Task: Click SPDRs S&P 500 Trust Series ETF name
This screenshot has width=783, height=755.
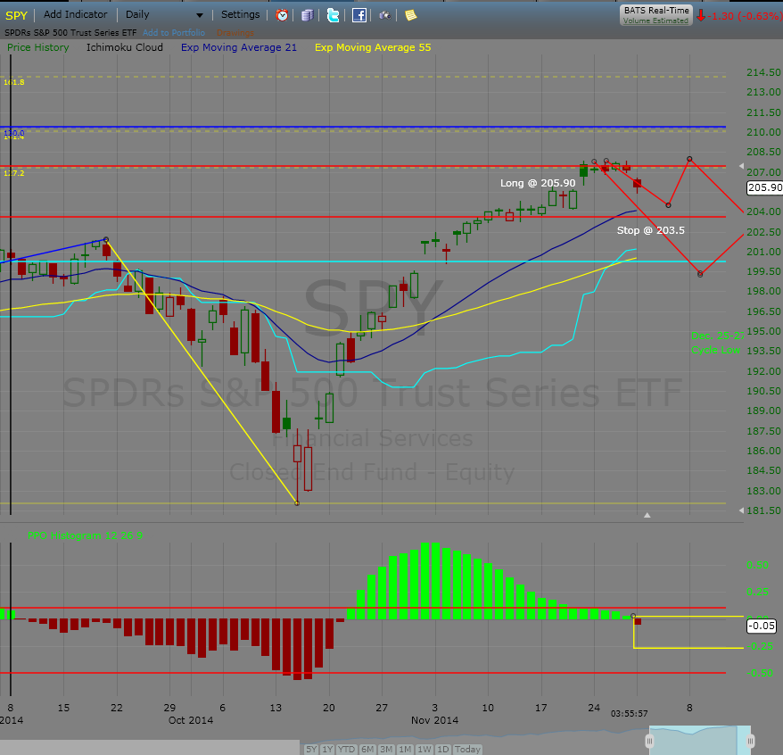Action: click(70, 32)
